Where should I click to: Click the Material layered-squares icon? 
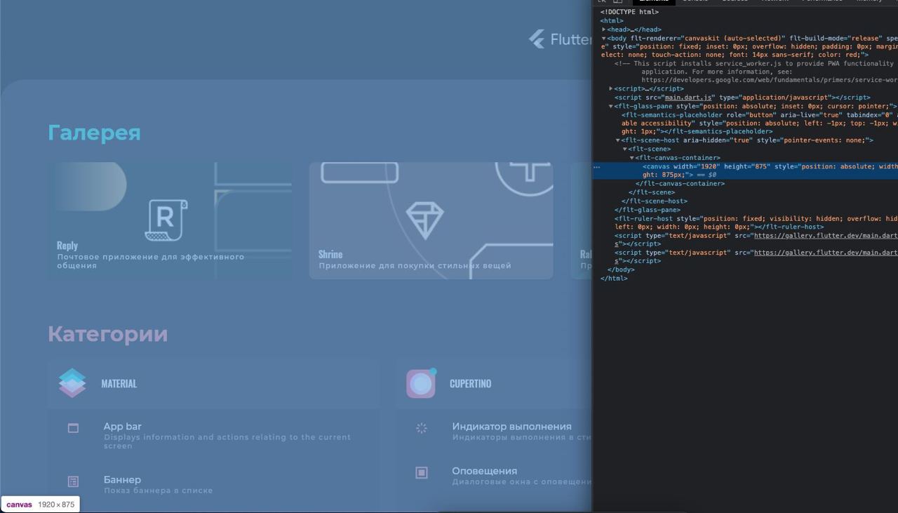(72, 383)
